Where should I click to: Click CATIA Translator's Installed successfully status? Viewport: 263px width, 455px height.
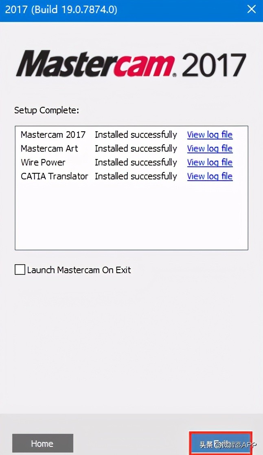click(x=136, y=176)
